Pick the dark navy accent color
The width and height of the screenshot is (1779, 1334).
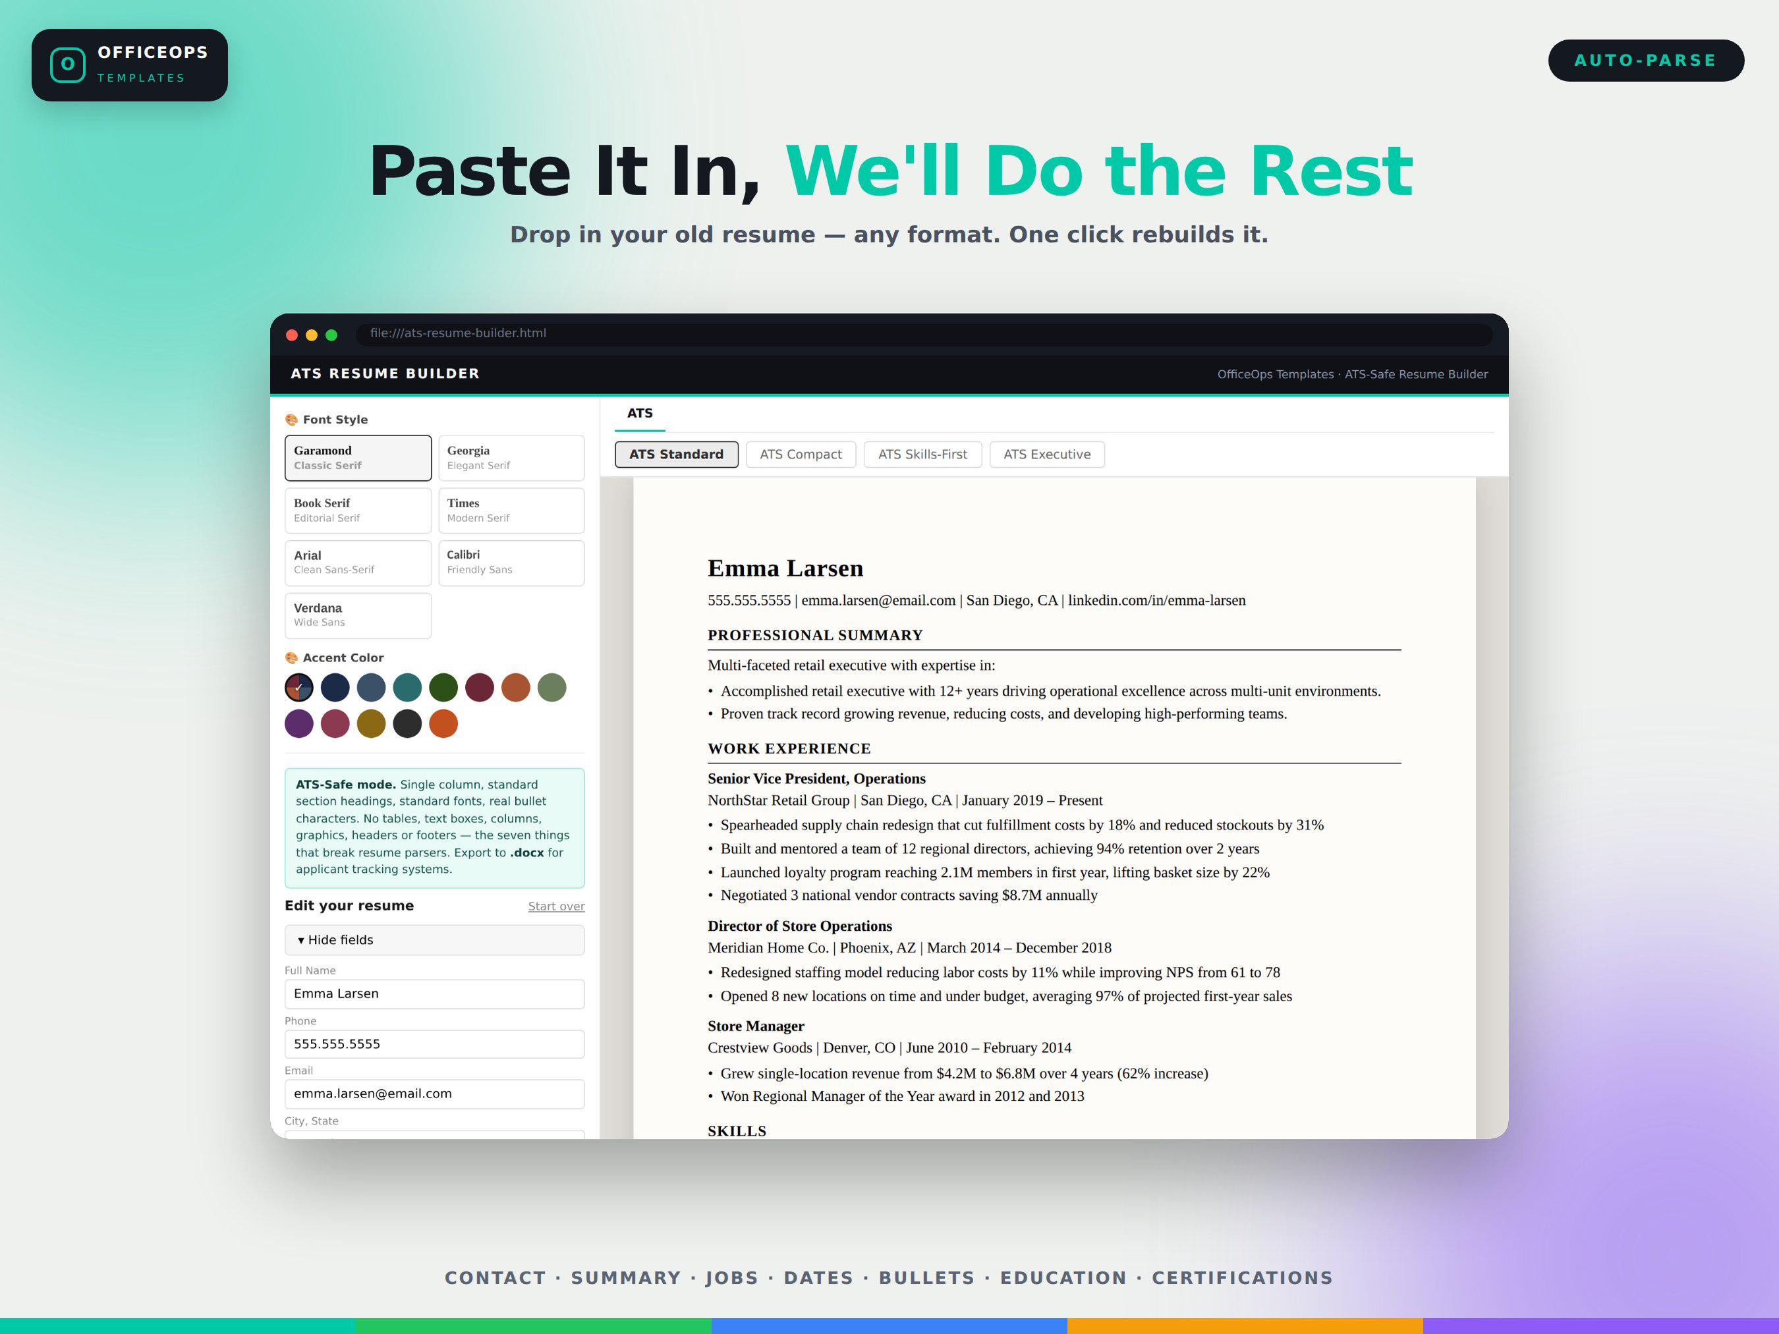coord(335,688)
